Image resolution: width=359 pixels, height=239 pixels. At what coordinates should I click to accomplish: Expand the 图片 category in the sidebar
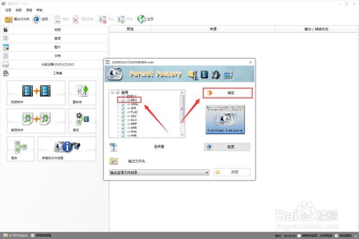click(x=54, y=47)
